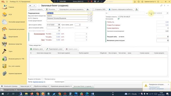Open File Explorer from taskbar
Screen dimensions: 171x96
pos(26,94)
